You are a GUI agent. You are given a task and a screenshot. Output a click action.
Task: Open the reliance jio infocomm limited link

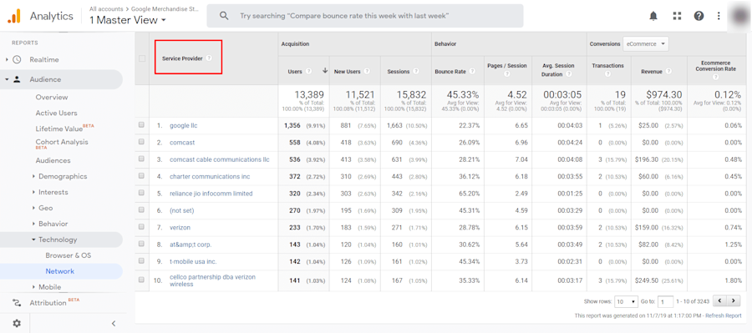[x=211, y=194]
